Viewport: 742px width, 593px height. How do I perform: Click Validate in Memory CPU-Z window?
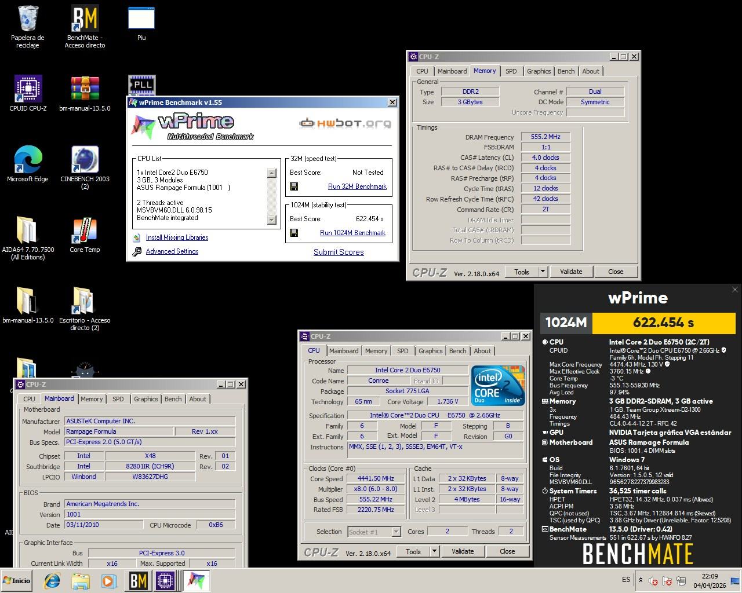point(571,272)
